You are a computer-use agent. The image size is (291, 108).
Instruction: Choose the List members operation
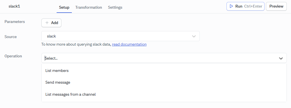click(x=164, y=71)
